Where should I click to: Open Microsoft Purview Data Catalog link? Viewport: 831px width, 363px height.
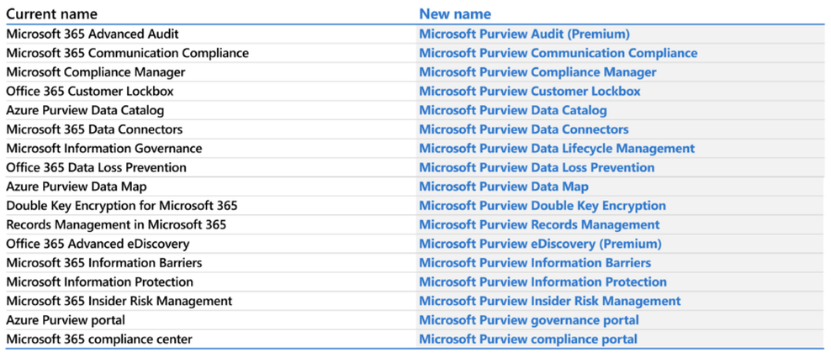[512, 111]
